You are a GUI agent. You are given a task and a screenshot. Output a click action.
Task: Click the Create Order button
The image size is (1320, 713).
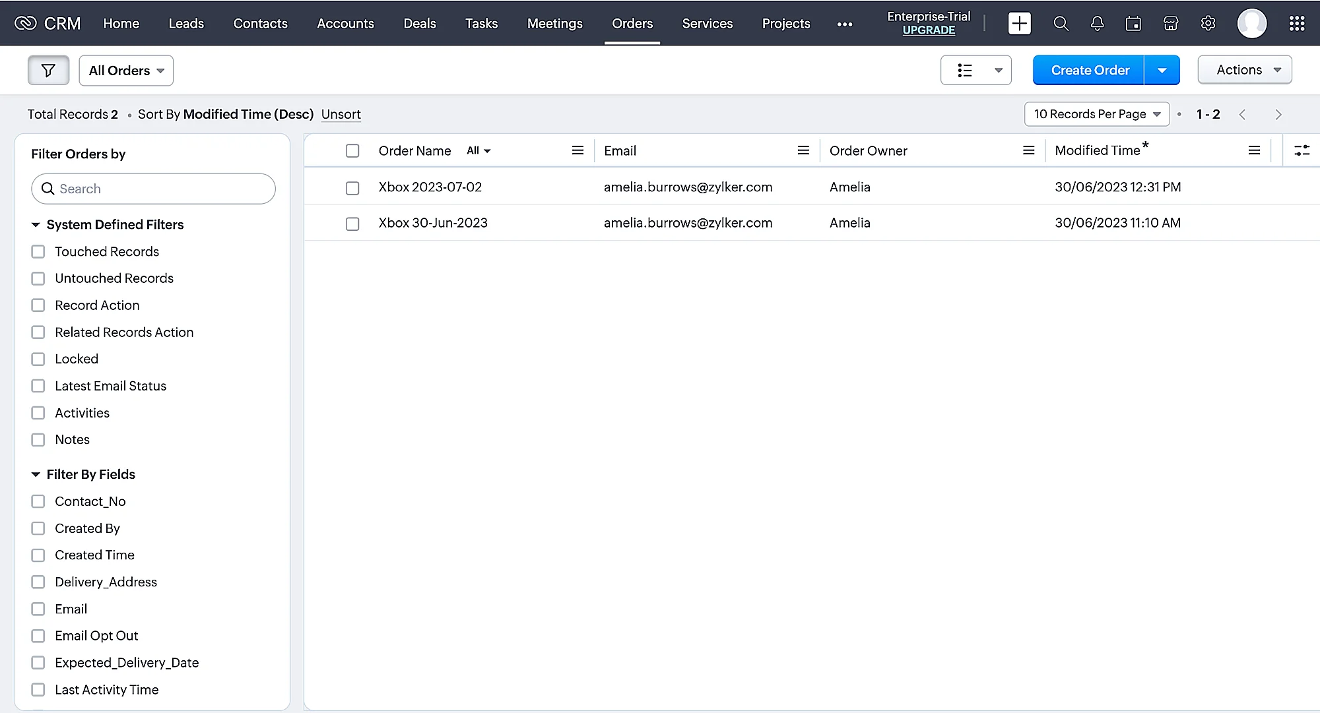[x=1089, y=71]
